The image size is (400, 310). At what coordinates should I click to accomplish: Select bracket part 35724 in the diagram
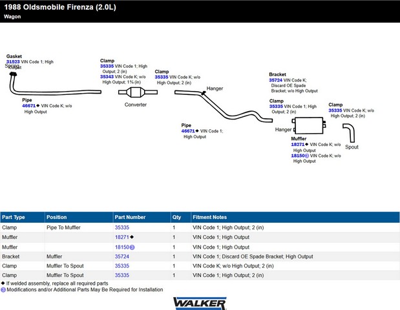(x=276, y=80)
